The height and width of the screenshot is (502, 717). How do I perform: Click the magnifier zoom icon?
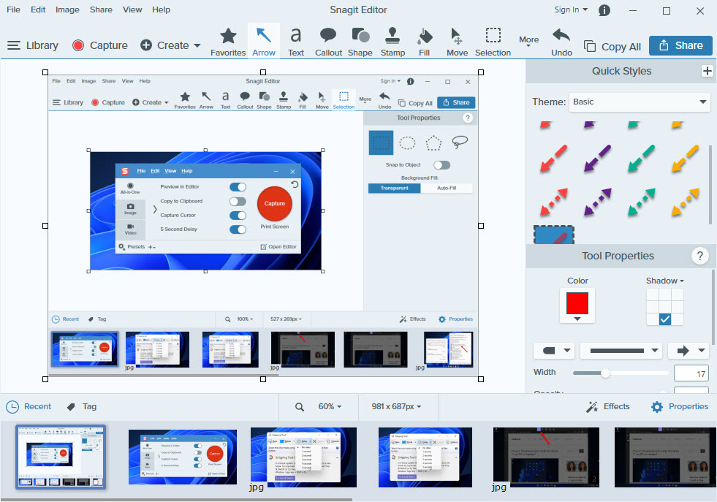[299, 407]
